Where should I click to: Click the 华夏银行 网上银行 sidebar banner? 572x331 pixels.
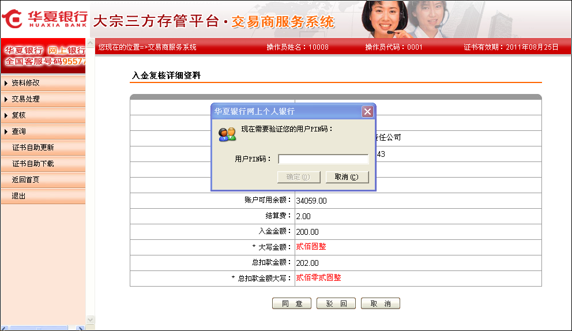43,56
